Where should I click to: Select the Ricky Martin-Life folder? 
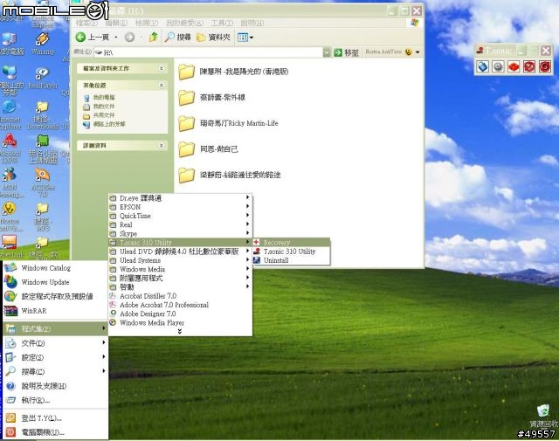(228, 123)
